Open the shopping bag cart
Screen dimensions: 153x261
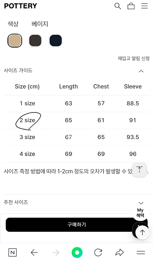pos(131,6)
